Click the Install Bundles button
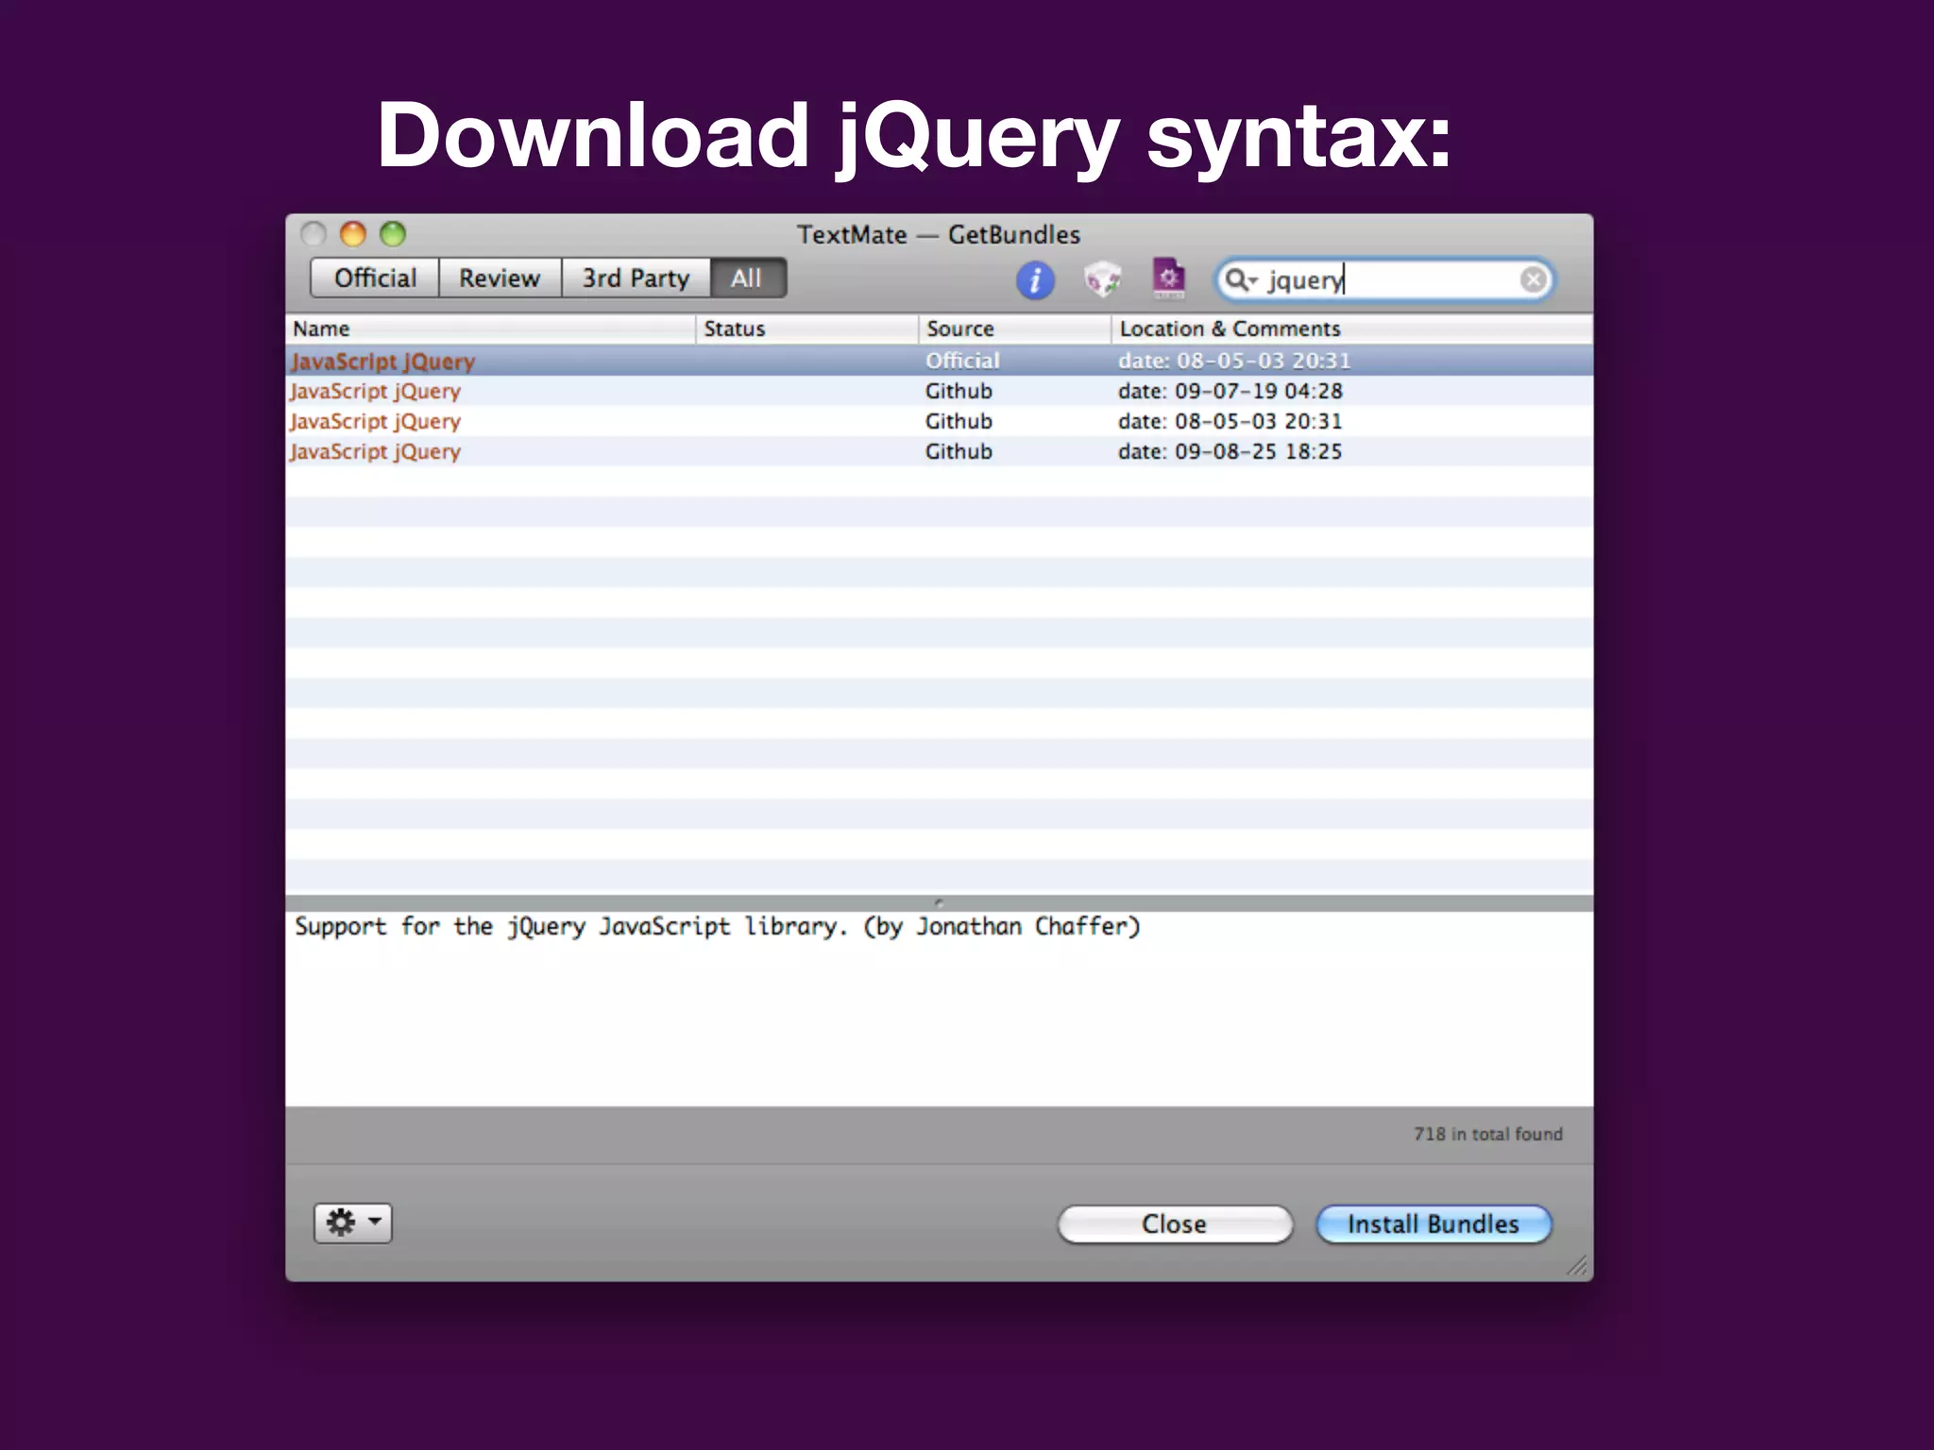The image size is (1934, 1450). [x=1434, y=1224]
